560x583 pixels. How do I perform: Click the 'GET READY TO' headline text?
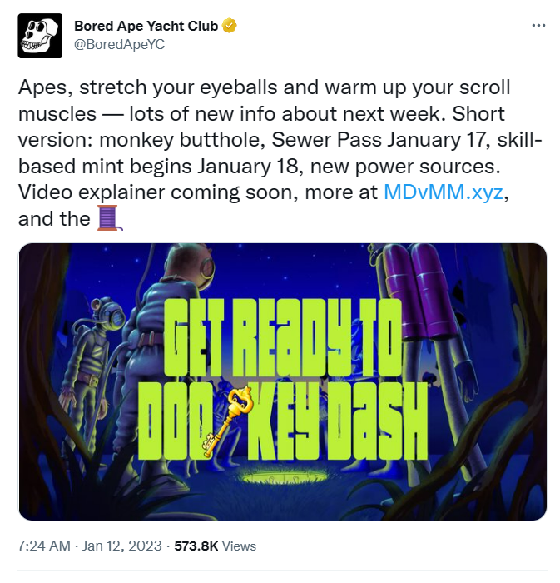pos(283,337)
